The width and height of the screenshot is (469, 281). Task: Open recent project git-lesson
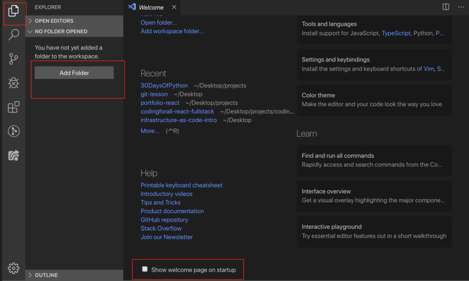[x=154, y=94]
